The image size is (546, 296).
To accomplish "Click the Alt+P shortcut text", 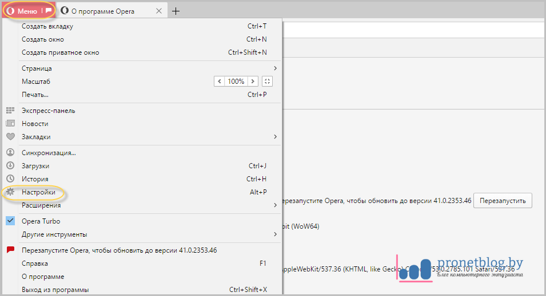I will click(x=258, y=192).
